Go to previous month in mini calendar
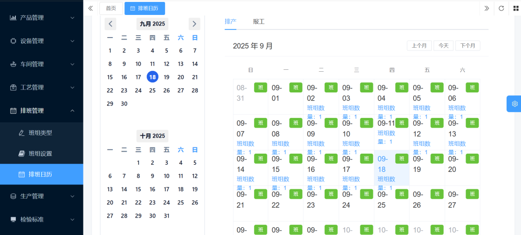Image resolution: width=521 pixels, height=235 pixels. [110, 24]
